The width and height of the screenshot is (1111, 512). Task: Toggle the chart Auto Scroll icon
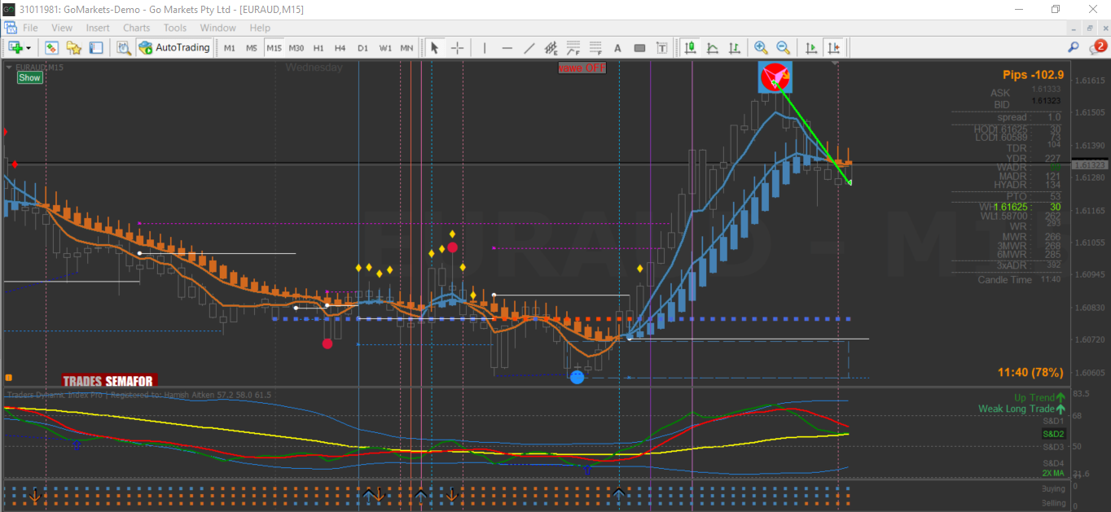pos(810,48)
